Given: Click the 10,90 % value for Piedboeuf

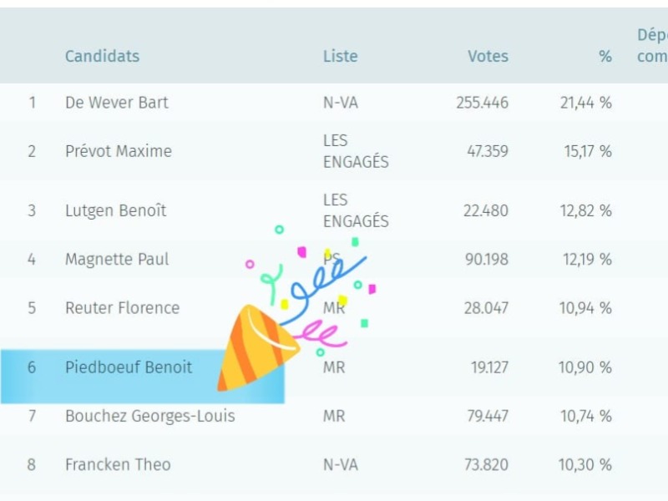Looking at the screenshot, I should pos(585,367).
